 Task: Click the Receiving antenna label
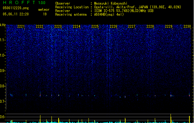[71, 14]
